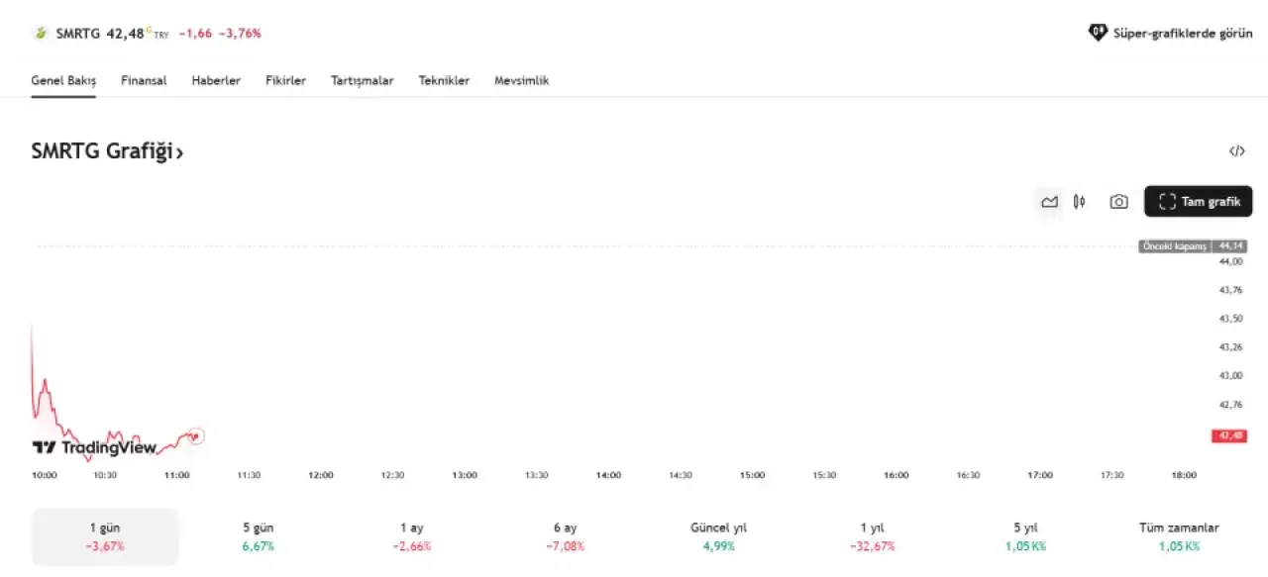Select the Genel Bakış tab

point(63,80)
